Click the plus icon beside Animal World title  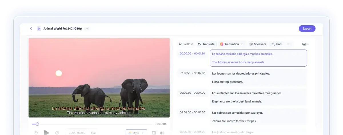pos(87,28)
